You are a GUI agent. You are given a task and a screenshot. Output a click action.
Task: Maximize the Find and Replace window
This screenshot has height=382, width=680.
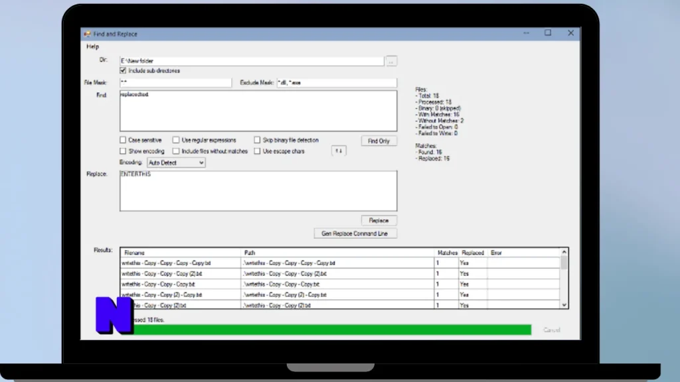point(548,33)
